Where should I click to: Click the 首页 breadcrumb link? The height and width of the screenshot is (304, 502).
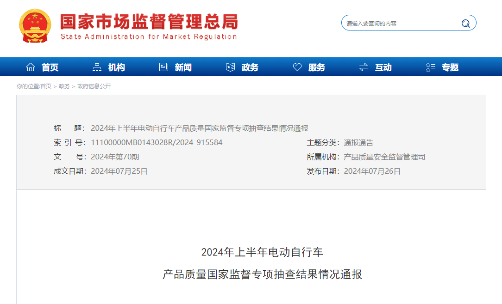[x=46, y=86]
